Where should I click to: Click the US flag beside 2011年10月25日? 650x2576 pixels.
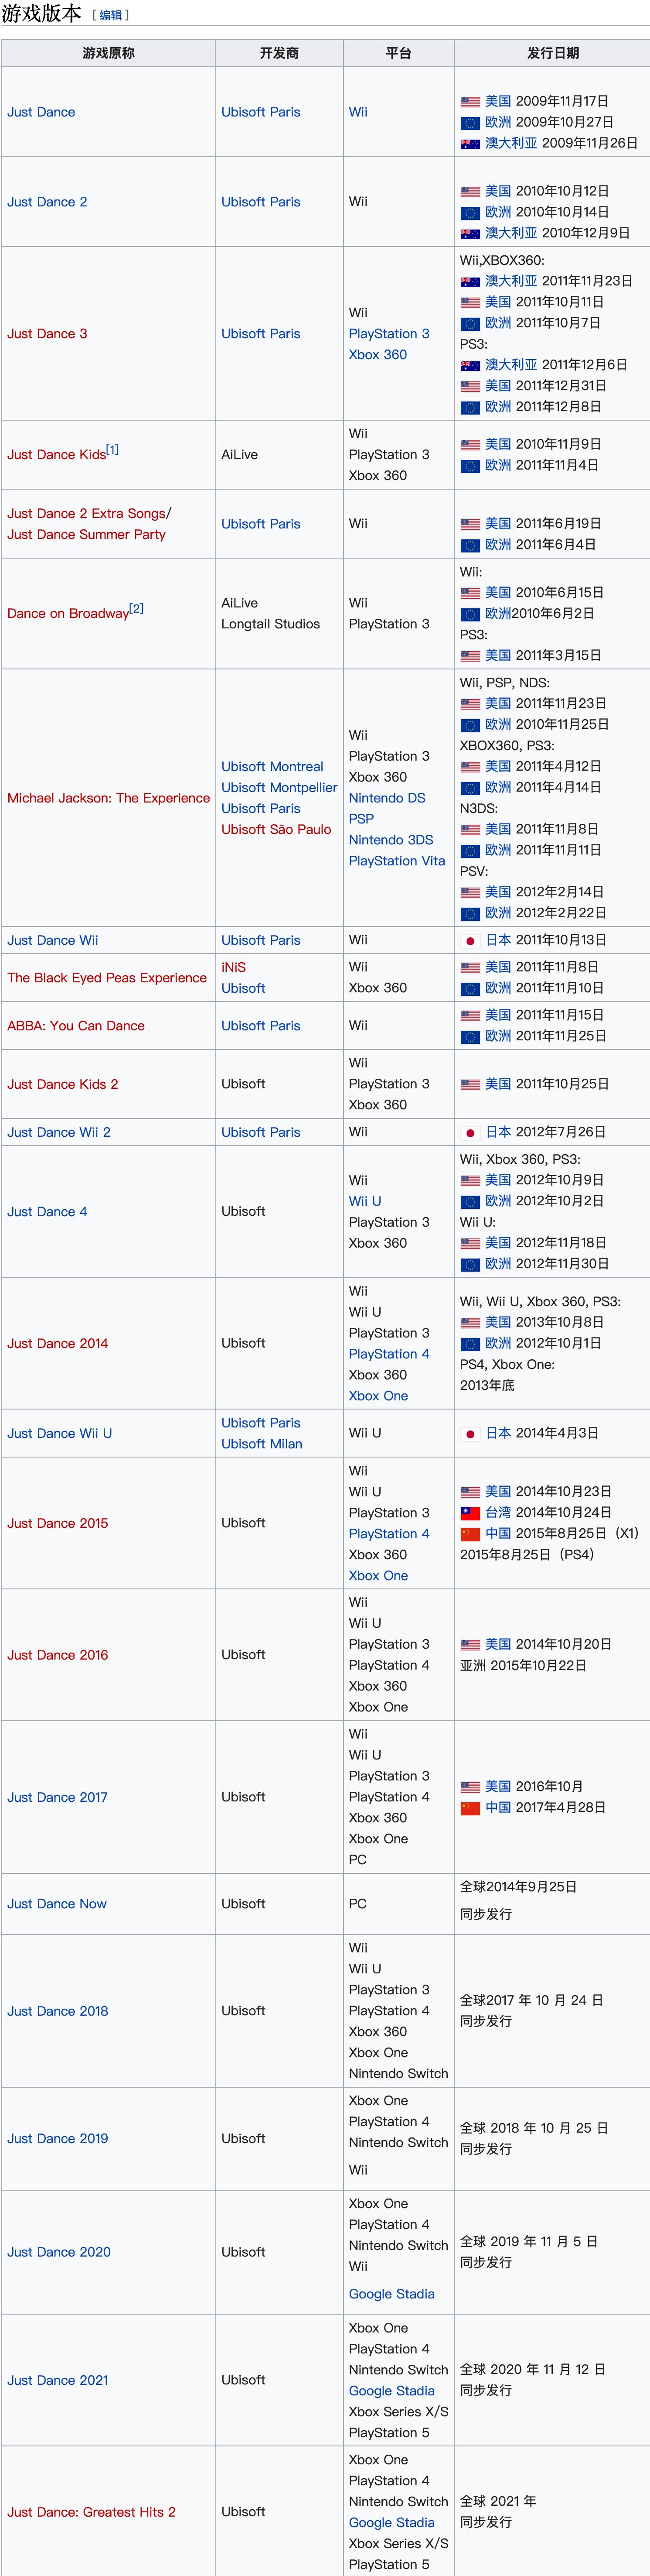point(470,1084)
